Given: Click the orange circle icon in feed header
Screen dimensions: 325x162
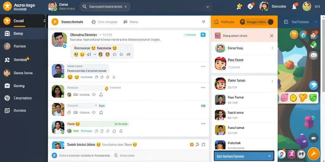Looking at the screenshot, I should pos(55,22).
